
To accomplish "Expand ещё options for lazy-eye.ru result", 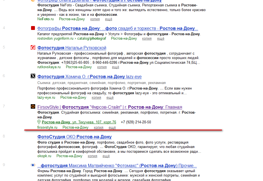I will (x=110, y=98).
